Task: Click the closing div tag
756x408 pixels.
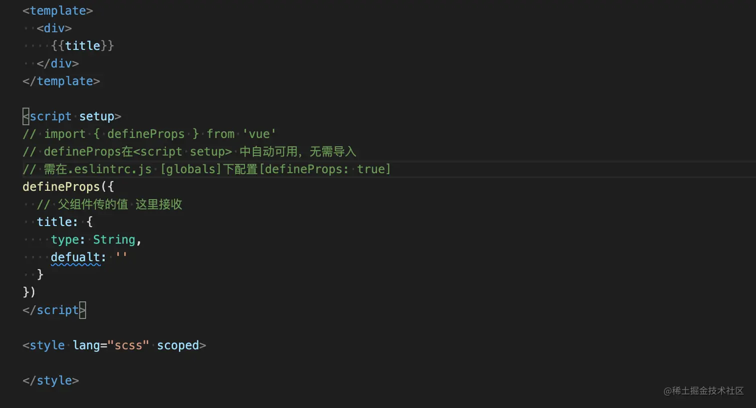Action: point(57,63)
